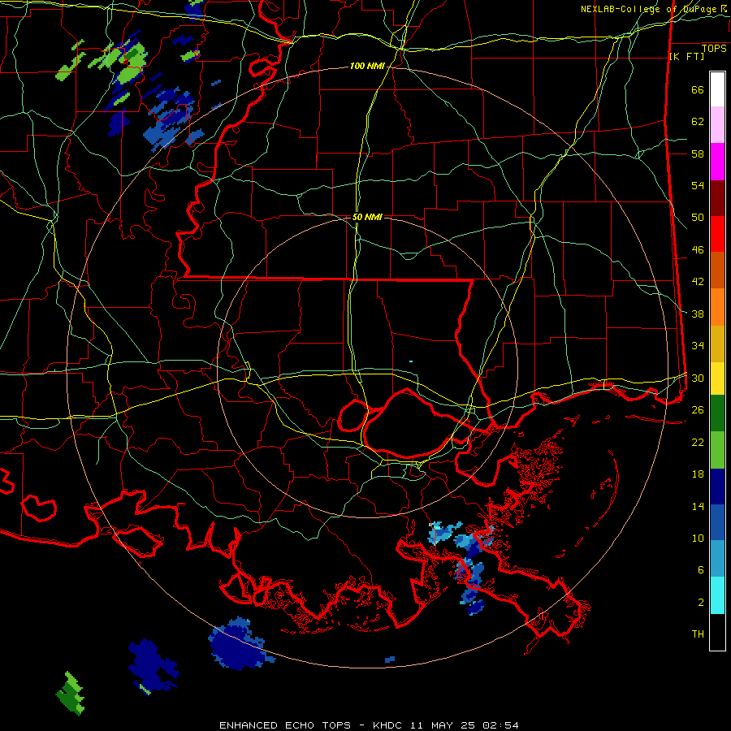This screenshot has height=731, width=731.
Task: Click the "50" legend value
Action: click(698, 218)
